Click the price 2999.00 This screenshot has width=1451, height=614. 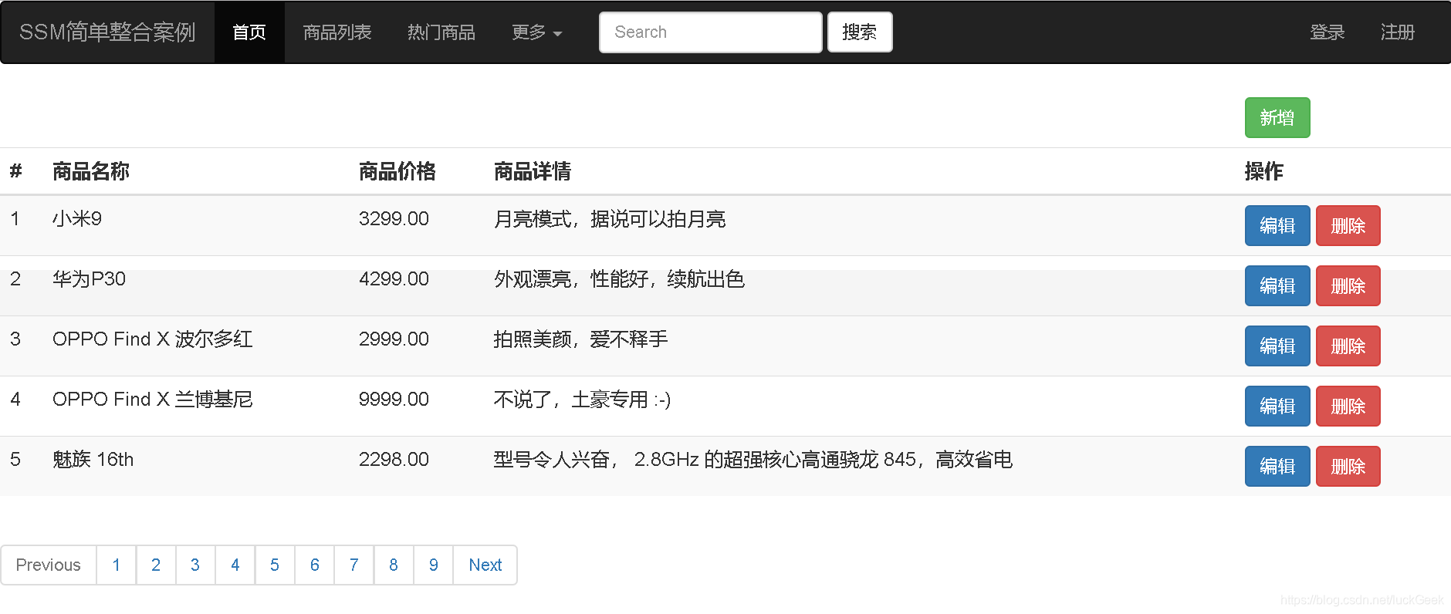[394, 339]
